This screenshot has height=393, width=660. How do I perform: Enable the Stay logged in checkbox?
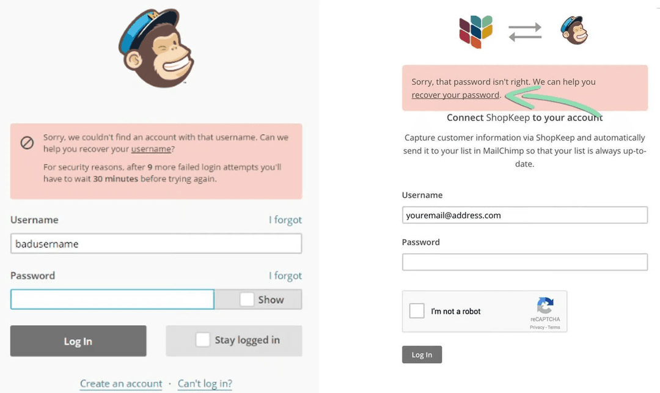coord(202,340)
